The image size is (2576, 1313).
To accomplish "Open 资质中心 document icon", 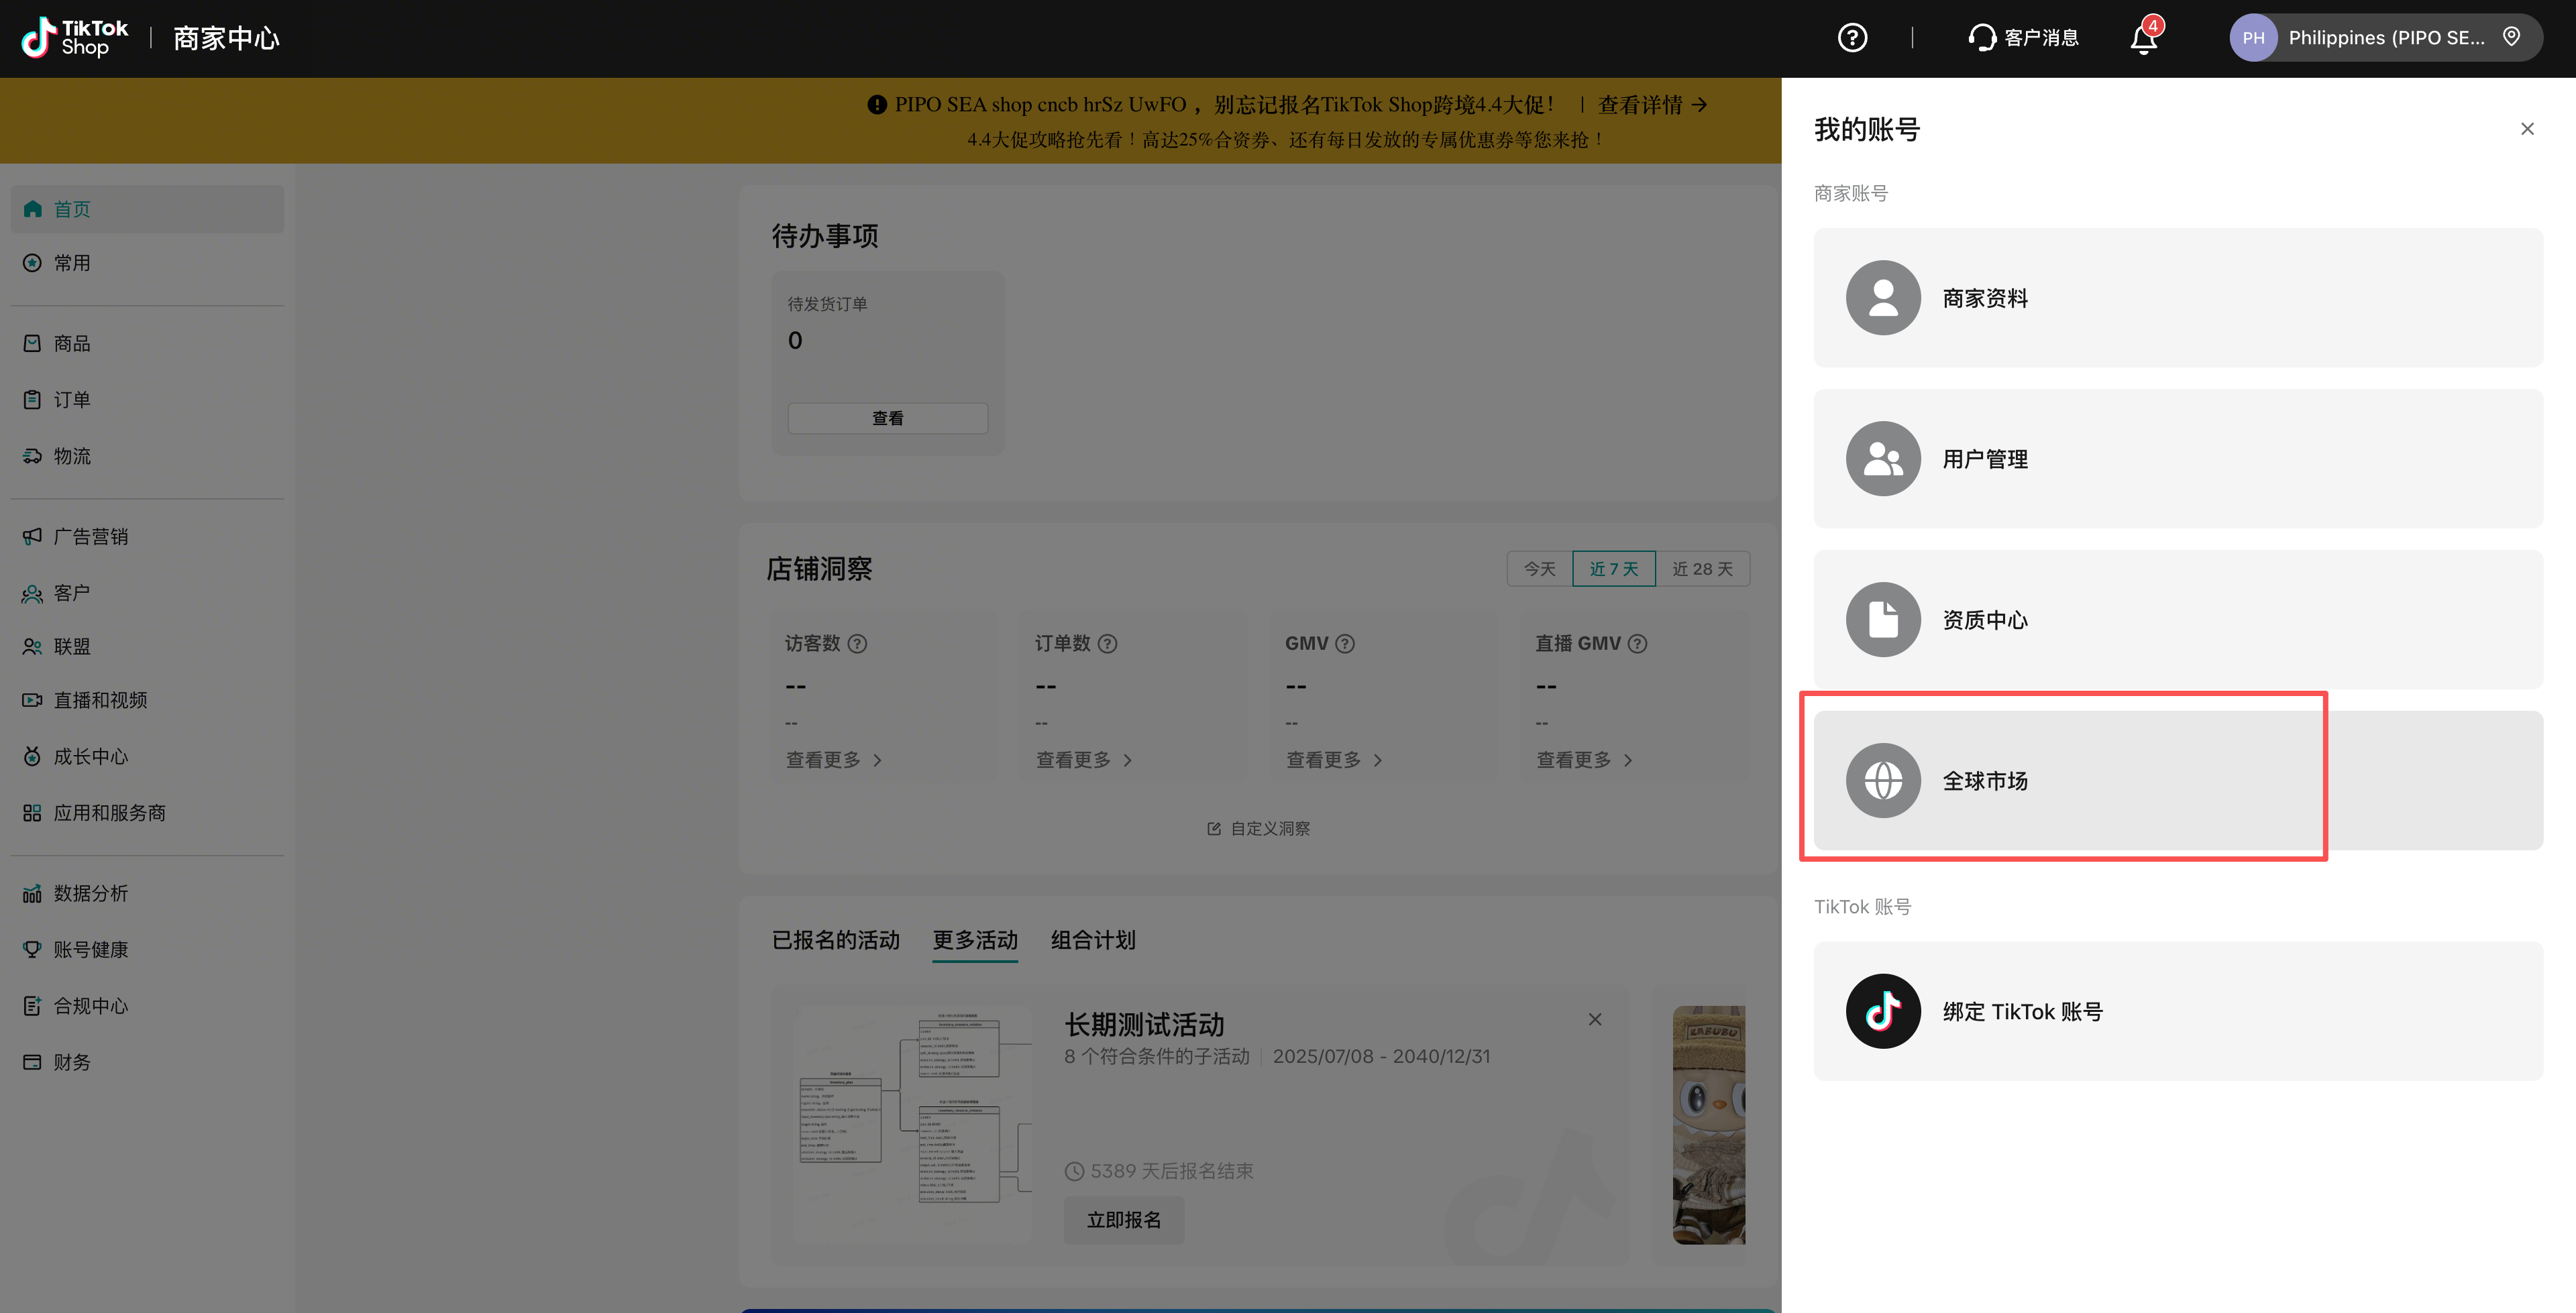I will pyautogui.click(x=1883, y=620).
